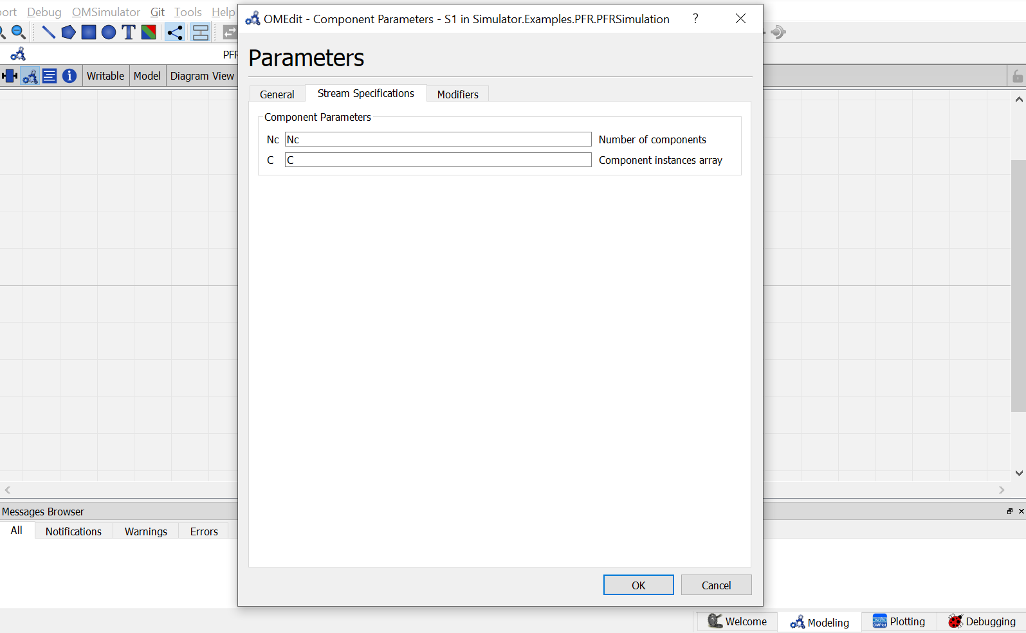Viewport: 1026px width, 633px height.
Task: Switch to Debugging perspective
Action: pos(982,621)
